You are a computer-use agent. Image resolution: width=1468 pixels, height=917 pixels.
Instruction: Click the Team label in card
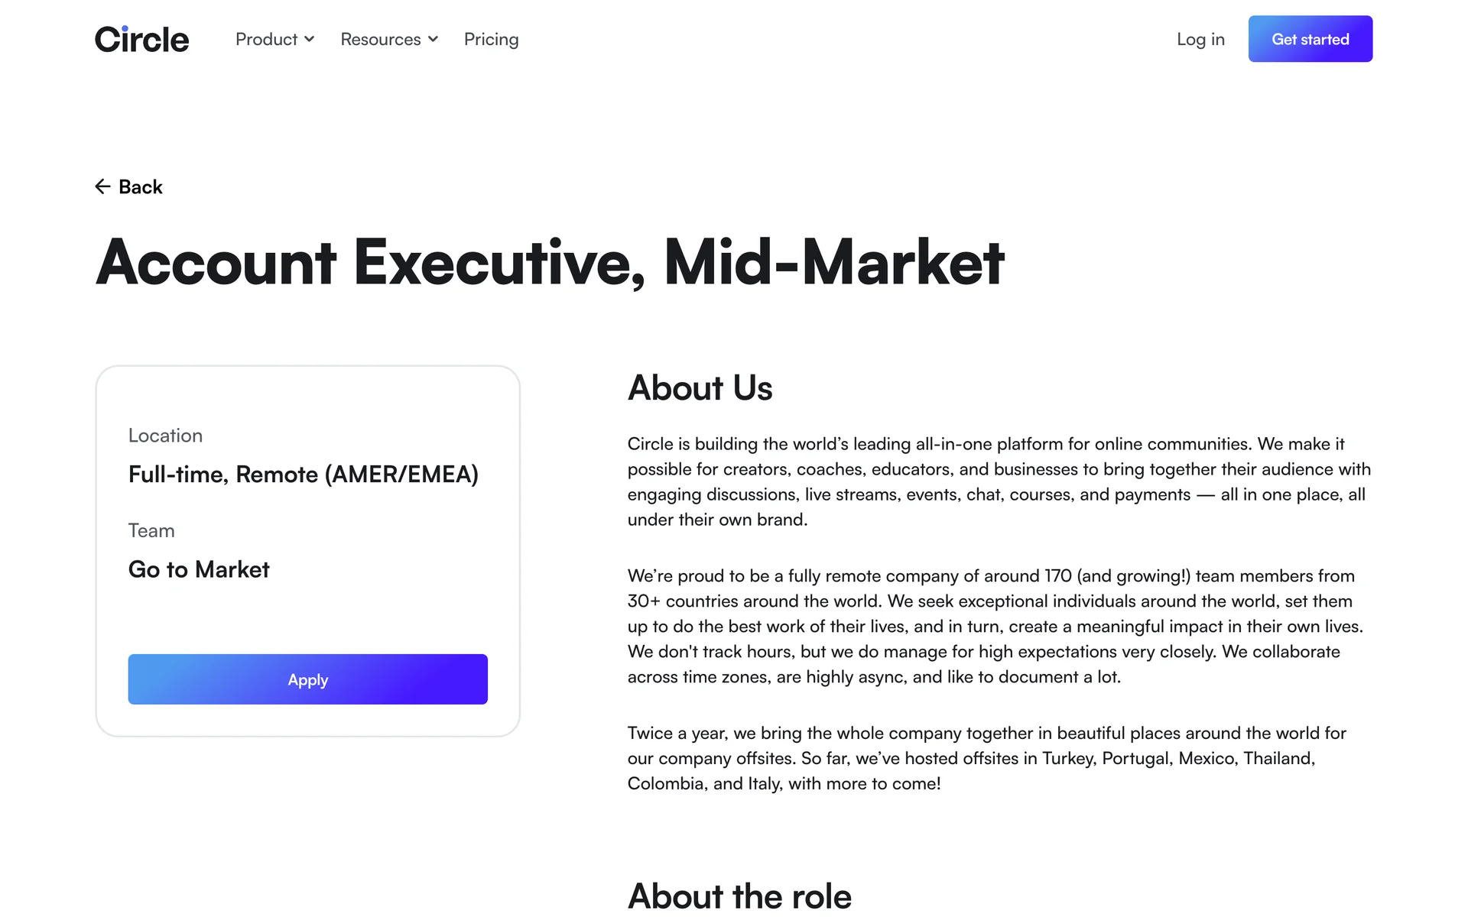click(x=151, y=531)
